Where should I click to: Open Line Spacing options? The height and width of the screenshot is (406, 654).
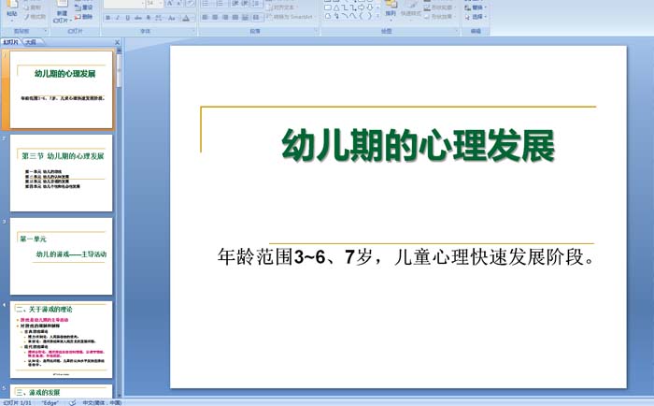pos(257,4)
